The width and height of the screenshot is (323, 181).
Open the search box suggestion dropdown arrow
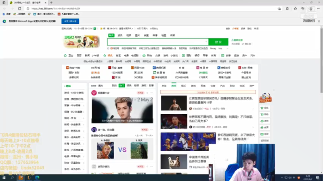point(206,42)
